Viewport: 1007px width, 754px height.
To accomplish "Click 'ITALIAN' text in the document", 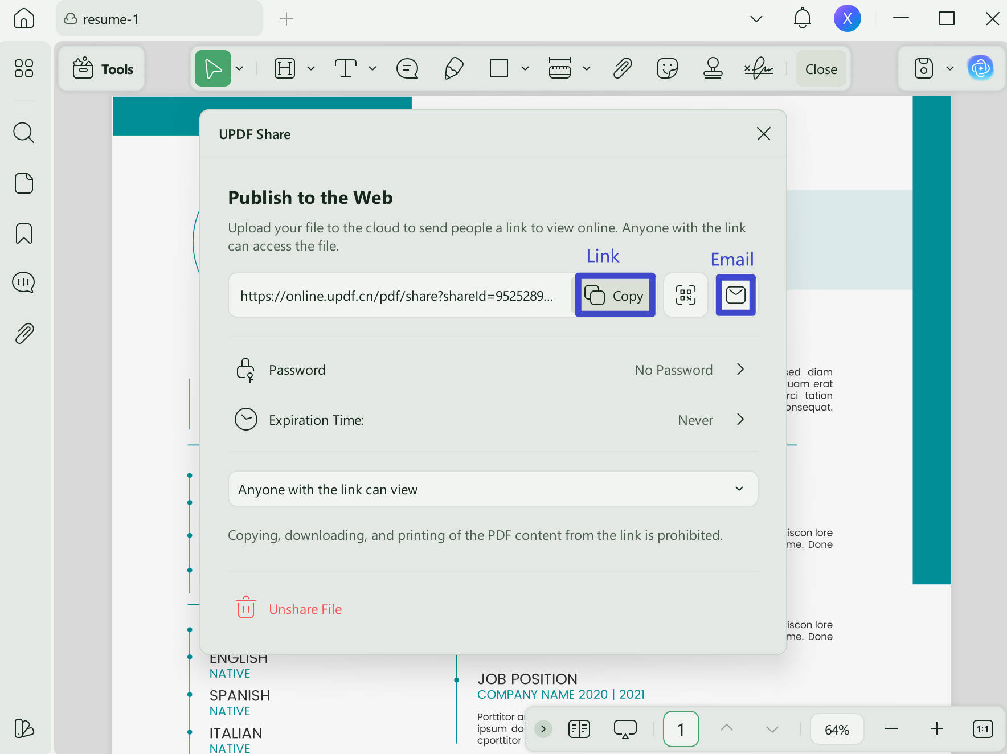I will [236, 733].
